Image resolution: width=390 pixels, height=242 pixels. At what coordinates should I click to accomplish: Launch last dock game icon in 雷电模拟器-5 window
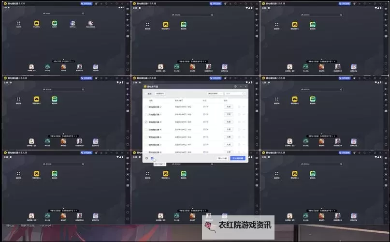pos(354,141)
